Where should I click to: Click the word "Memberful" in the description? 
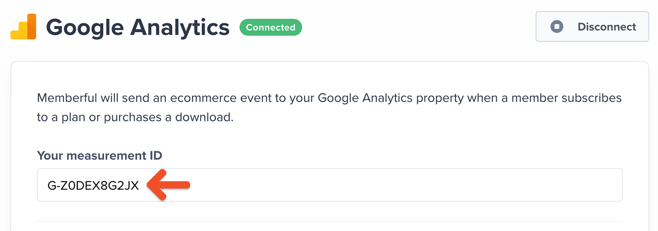[67, 98]
